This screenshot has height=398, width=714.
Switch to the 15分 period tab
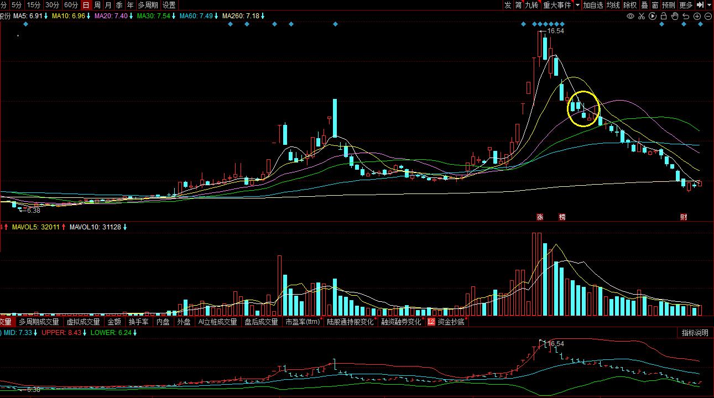(x=34, y=5)
